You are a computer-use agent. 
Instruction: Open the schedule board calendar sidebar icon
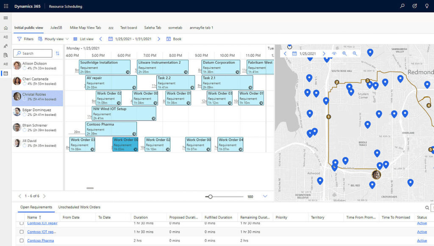point(6,73)
